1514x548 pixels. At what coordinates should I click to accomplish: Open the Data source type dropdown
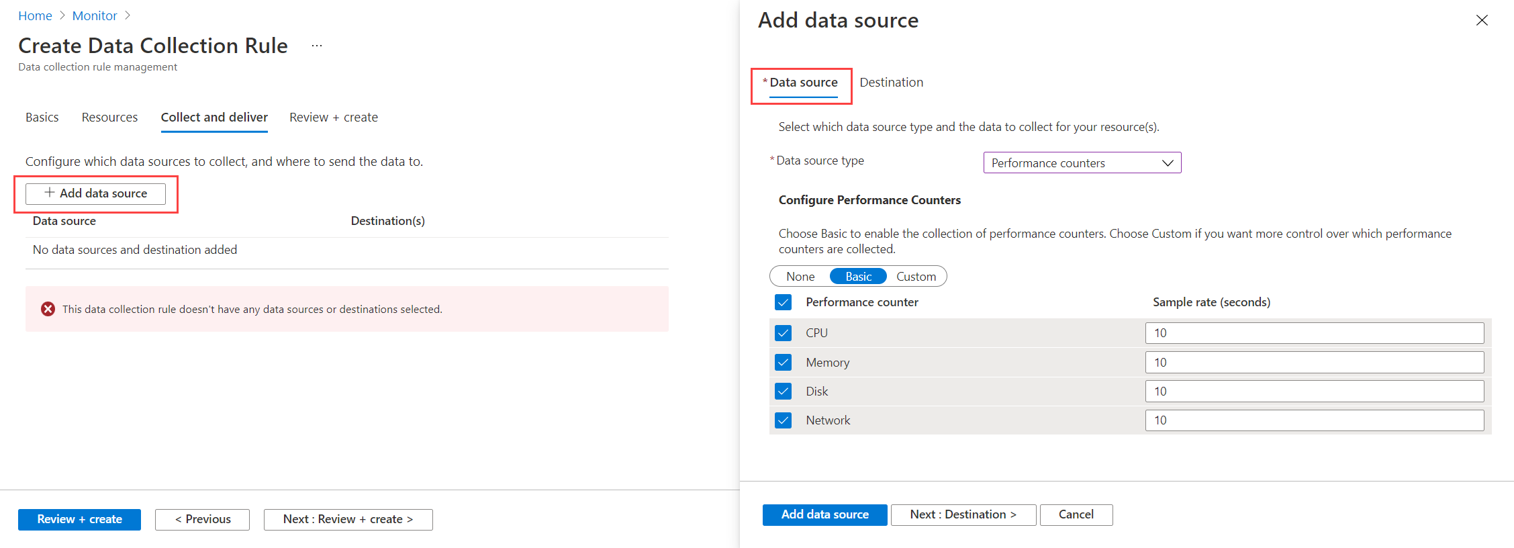tap(1082, 163)
